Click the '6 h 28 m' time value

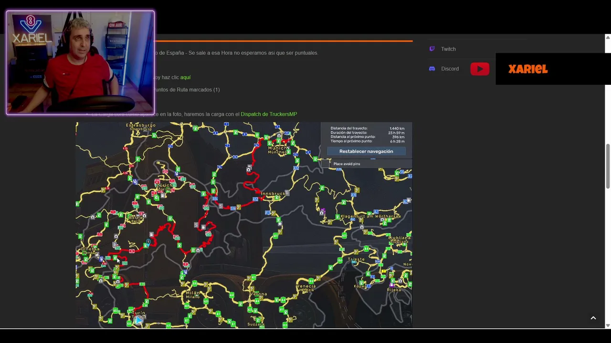click(x=397, y=141)
